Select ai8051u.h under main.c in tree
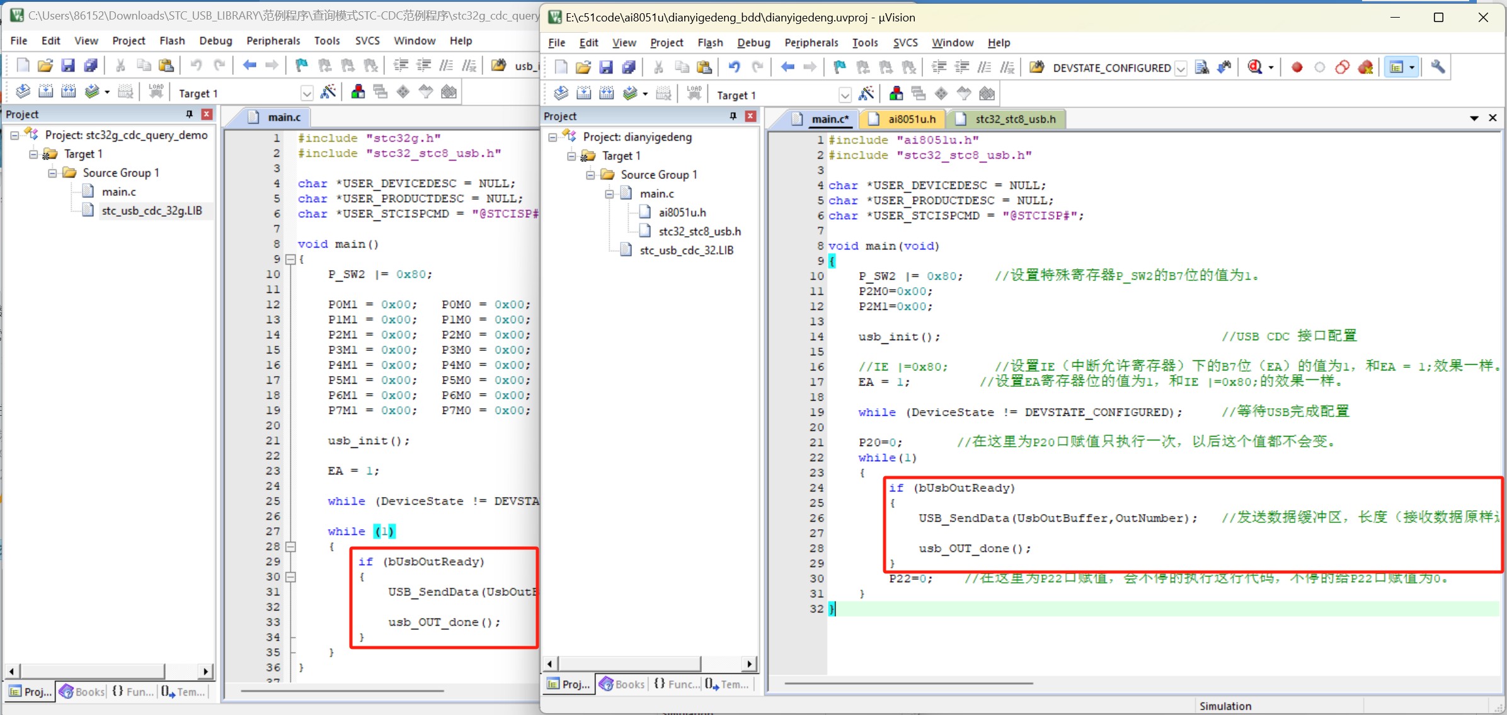Screen dimensions: 1507x715 [682, 212]
